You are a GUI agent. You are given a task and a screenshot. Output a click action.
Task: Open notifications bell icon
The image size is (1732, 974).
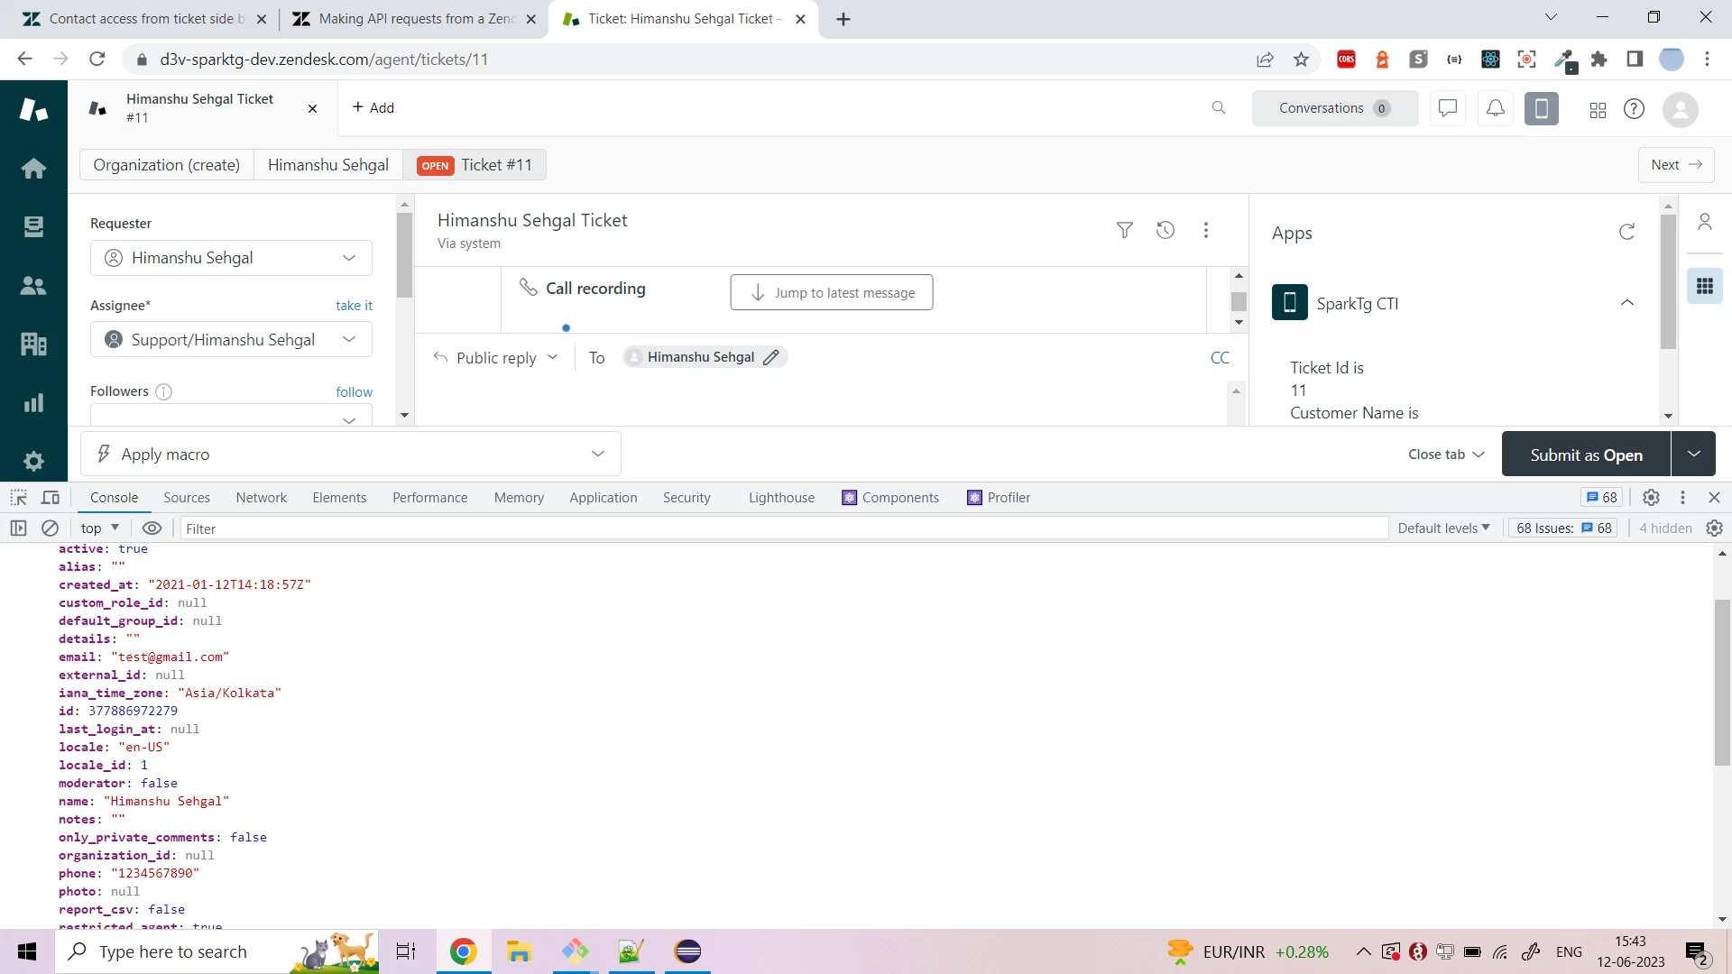click(x=1495, y=108)
